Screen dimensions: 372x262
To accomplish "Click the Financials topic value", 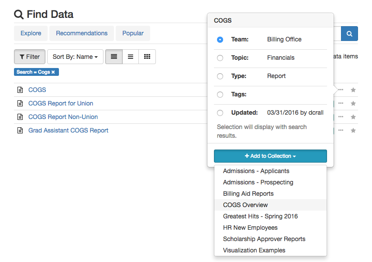I will coord(281,58).
